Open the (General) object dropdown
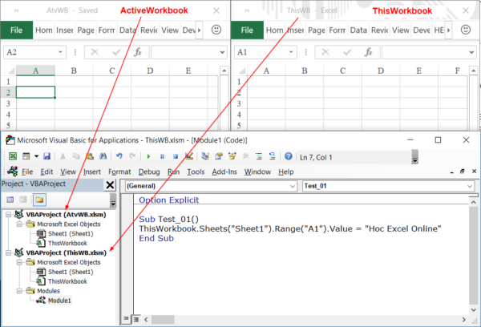Viewport: 481px width, 327px height. 211,186
